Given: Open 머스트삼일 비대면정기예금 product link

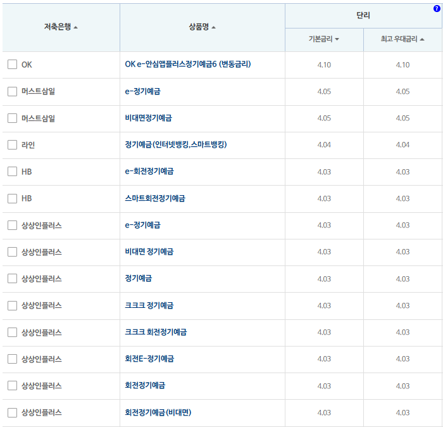Looking at the screenshot, I should click(x=148, y=118).
